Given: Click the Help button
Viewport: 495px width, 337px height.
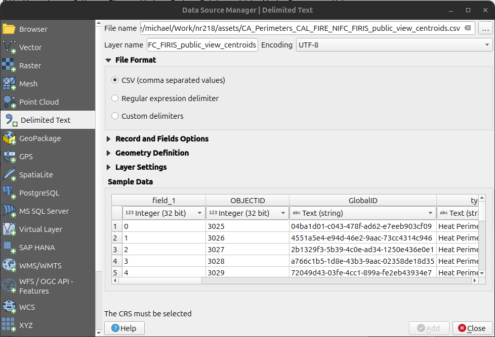Looking at the screenshot, I should click(124, 328).
